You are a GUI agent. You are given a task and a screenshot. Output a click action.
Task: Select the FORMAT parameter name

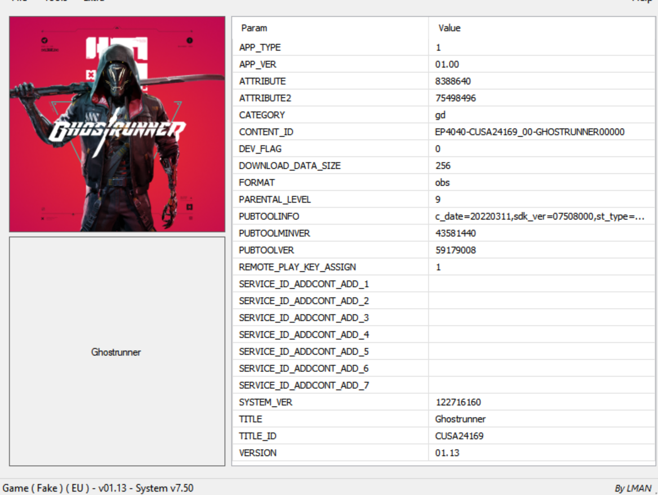[x=257, y=182]
